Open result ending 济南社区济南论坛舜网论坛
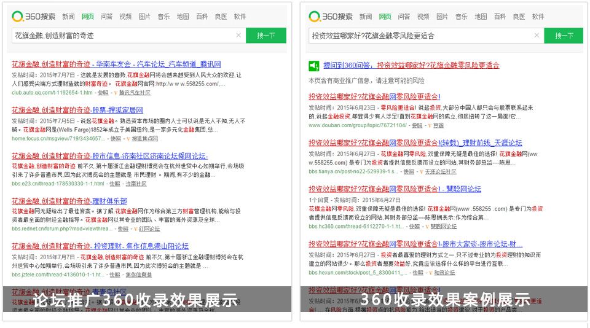The height and width of the screenshot is (328, 590). point(109,156)
